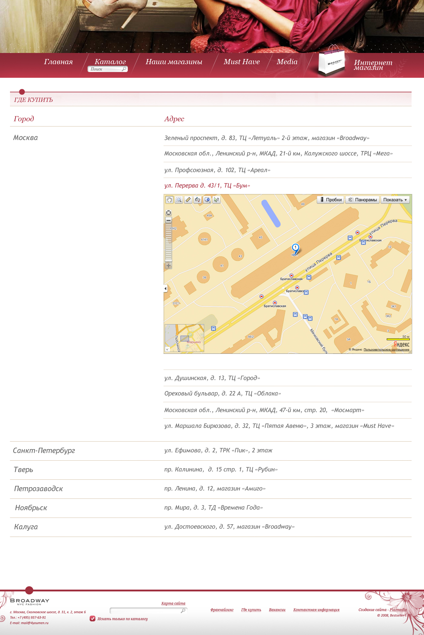Click the Broadway NYC Fashion footer logo
424x635 pixels.
click(x=30, y=601)
